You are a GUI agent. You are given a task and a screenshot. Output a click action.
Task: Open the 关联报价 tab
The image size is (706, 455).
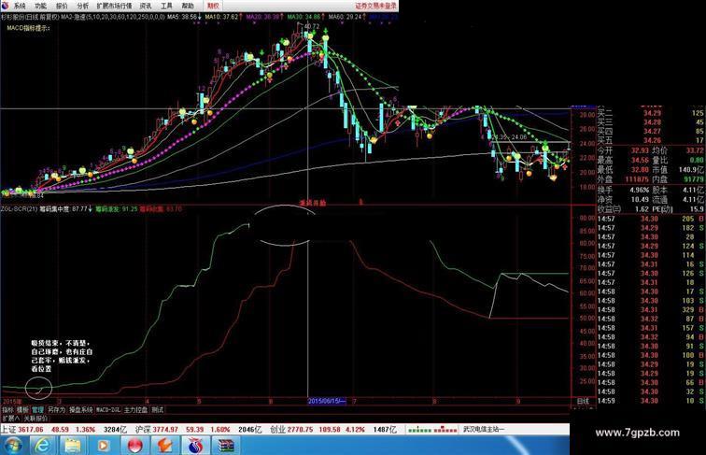(35, 418)
